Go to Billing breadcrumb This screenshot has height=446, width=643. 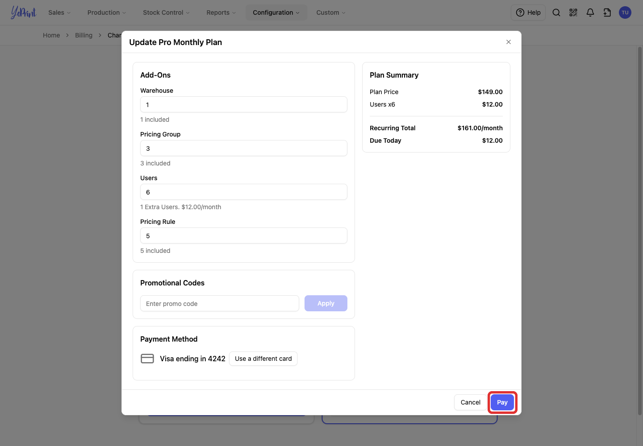tap(84, 35)
